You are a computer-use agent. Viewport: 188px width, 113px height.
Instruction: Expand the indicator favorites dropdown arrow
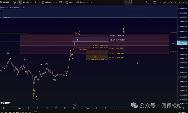(x=56, y=2)
